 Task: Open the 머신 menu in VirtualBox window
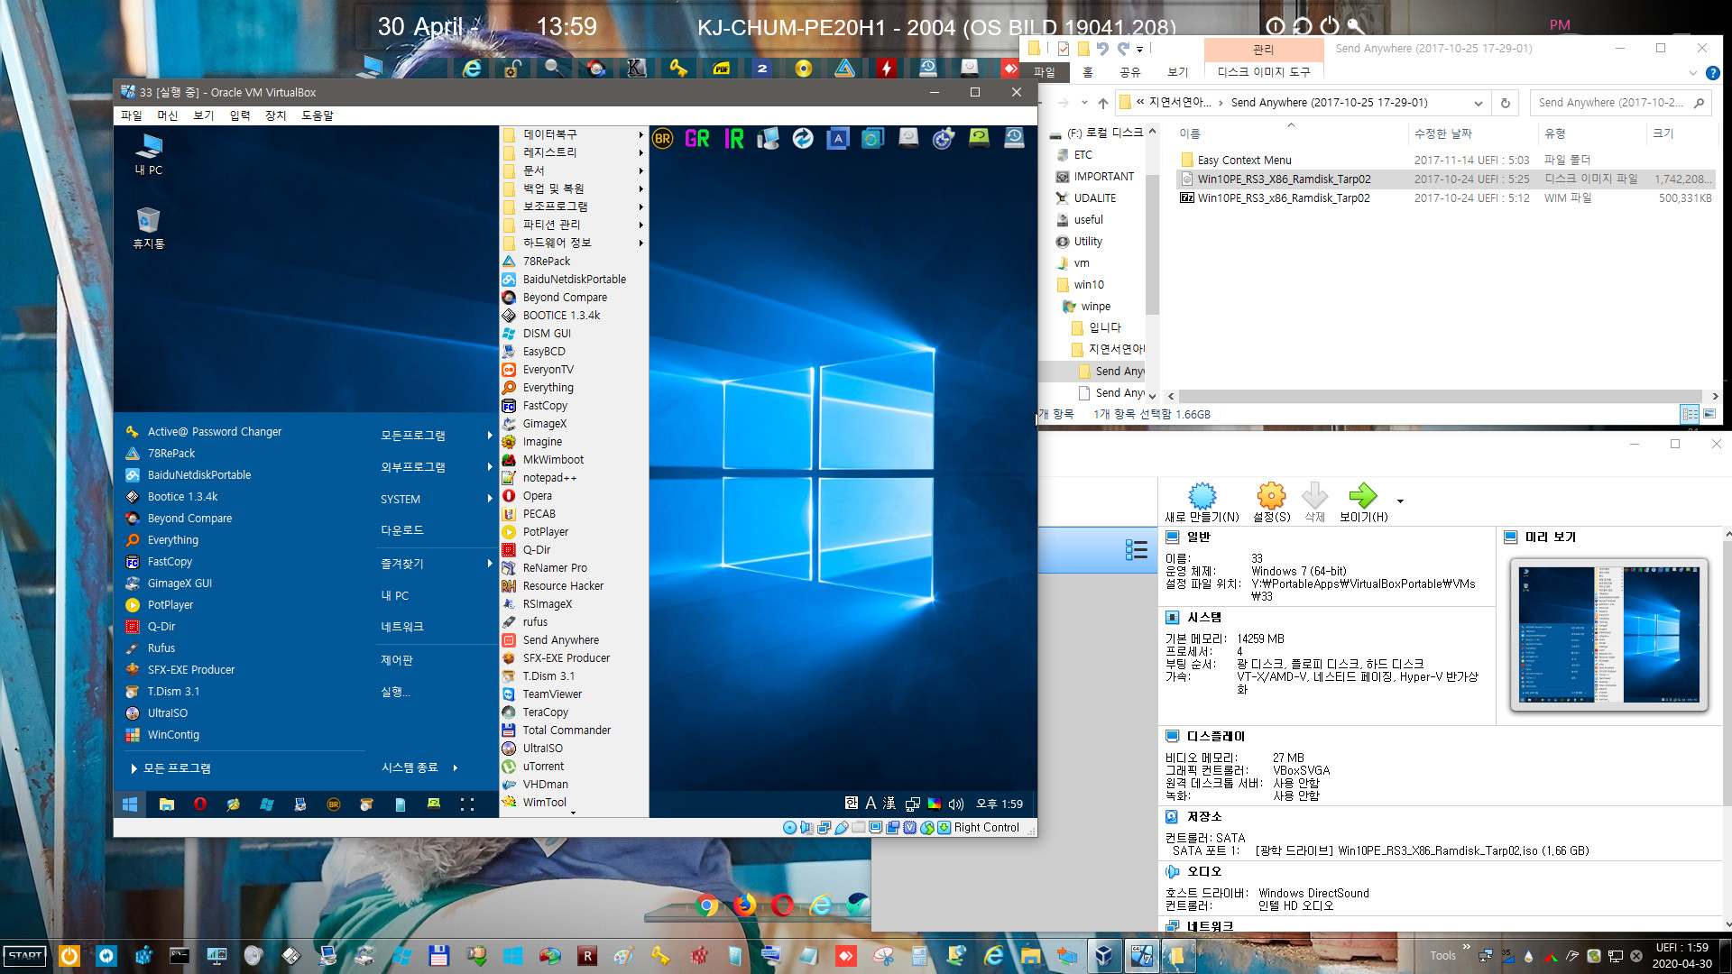tap(167, 115)
